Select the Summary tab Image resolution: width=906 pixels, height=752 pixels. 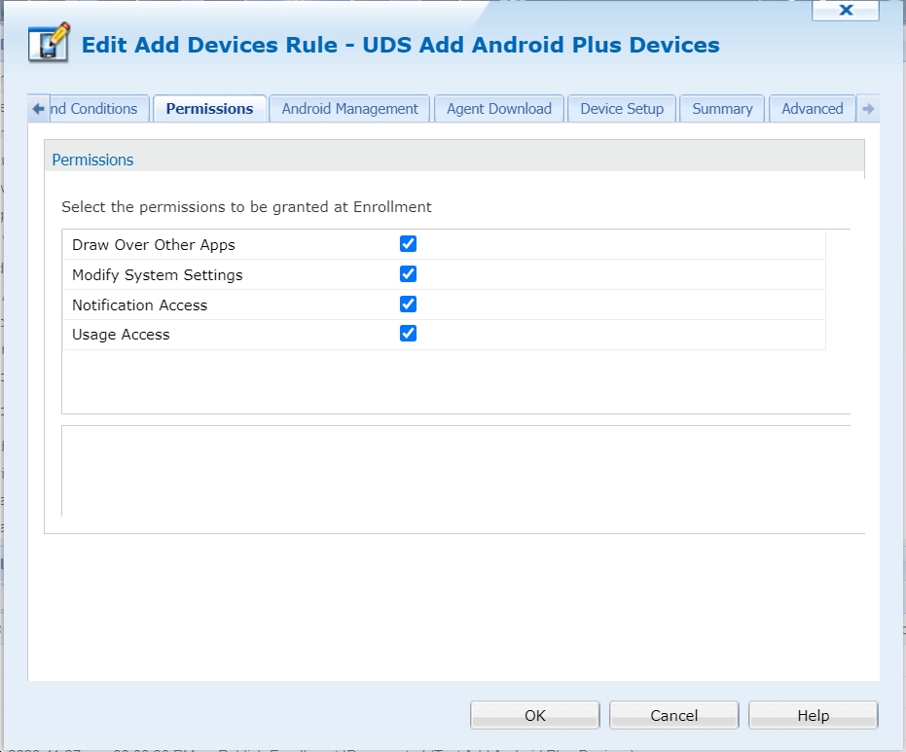722,109
